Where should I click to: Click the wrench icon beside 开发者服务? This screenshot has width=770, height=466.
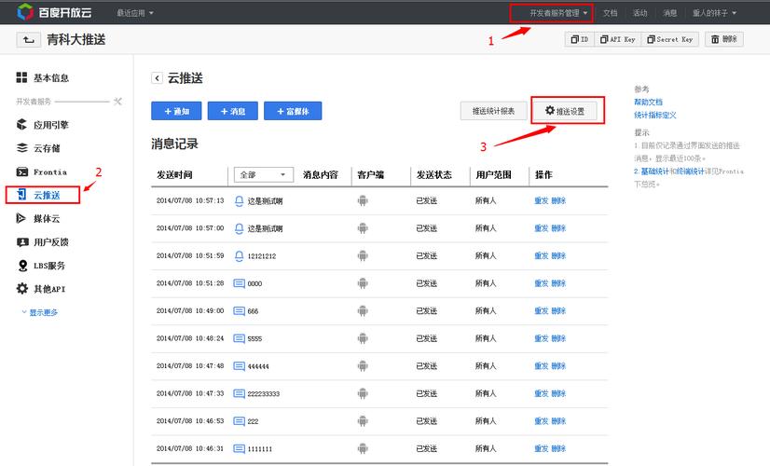[117, 102]
